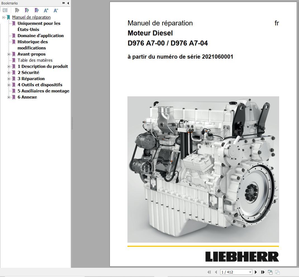299x277 pixels.
Task: Click the serial number line 2021060001
Action: (180, 57)
